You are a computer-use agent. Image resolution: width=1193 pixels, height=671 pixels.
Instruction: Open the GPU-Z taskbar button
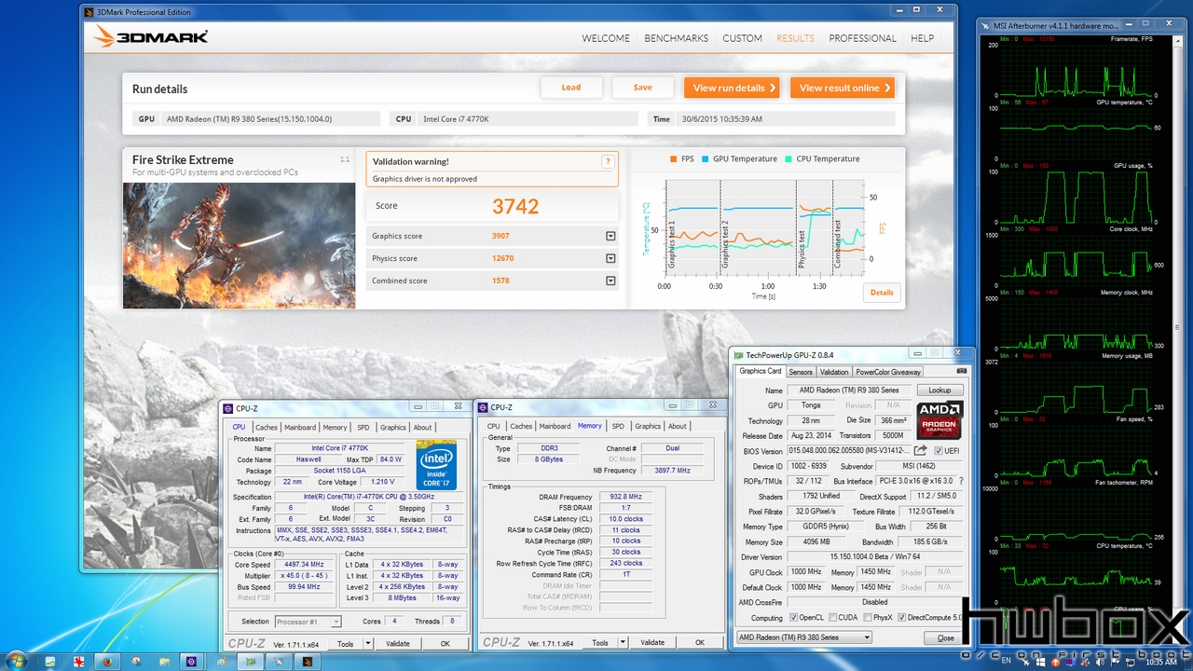coord(251,662)
